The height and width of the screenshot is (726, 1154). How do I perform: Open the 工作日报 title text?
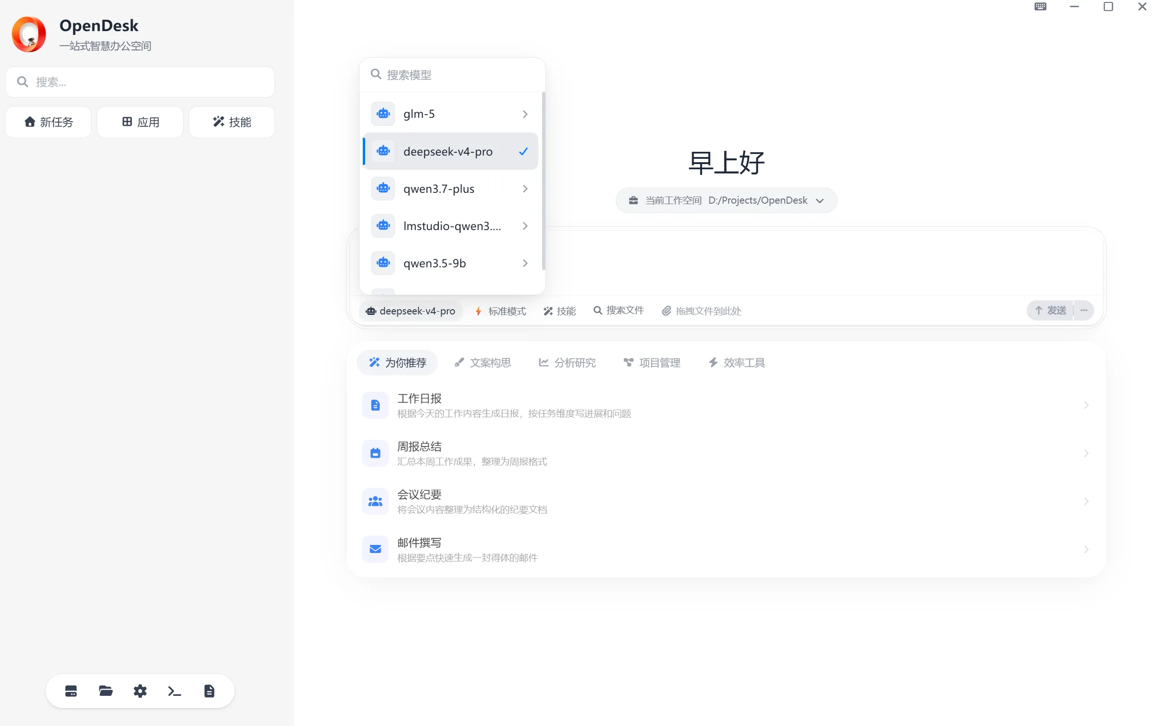point(419,398)
